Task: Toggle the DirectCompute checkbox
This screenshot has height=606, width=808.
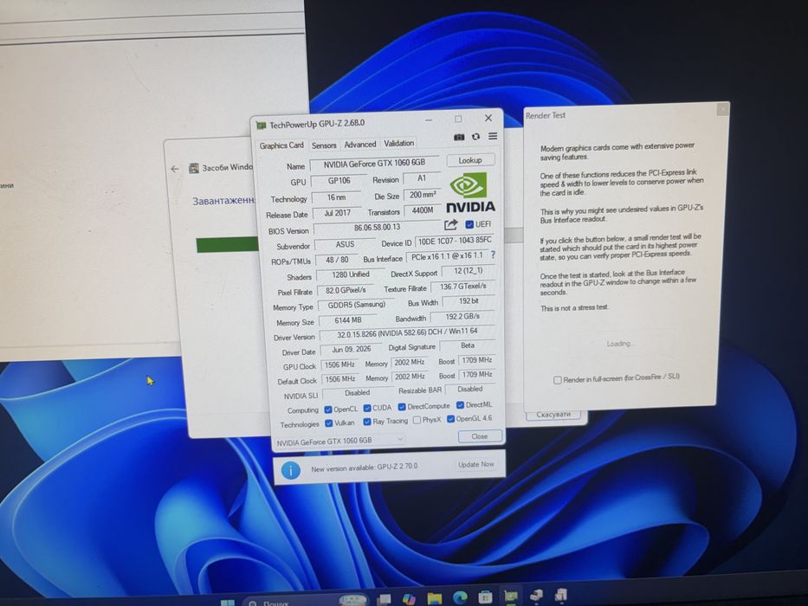Action: [x=402, y=407]
